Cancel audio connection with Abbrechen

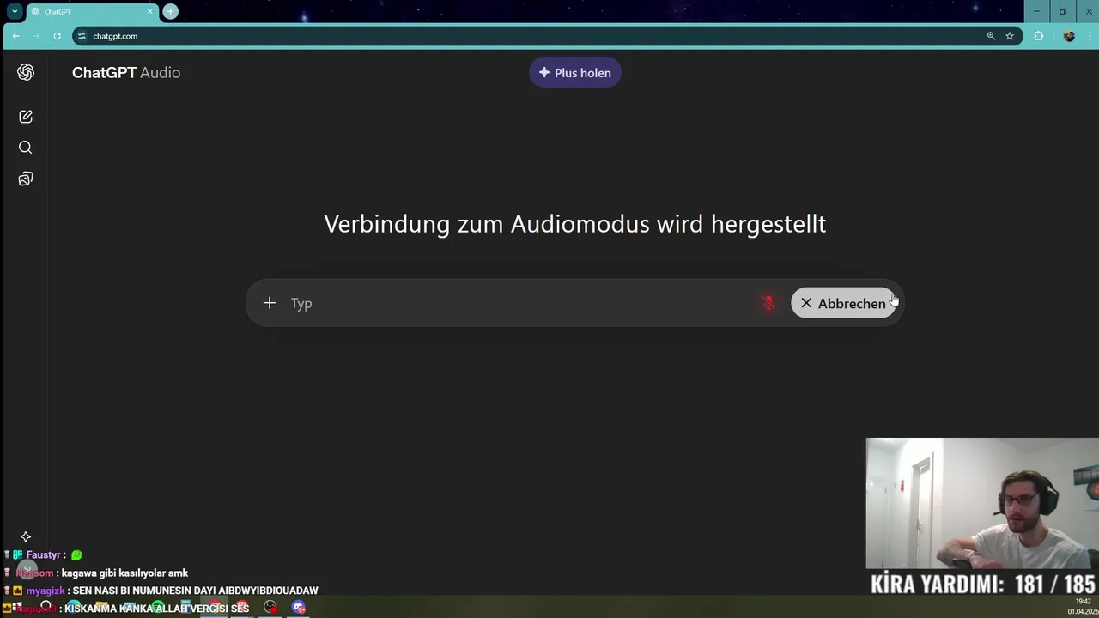coord(843,303)
